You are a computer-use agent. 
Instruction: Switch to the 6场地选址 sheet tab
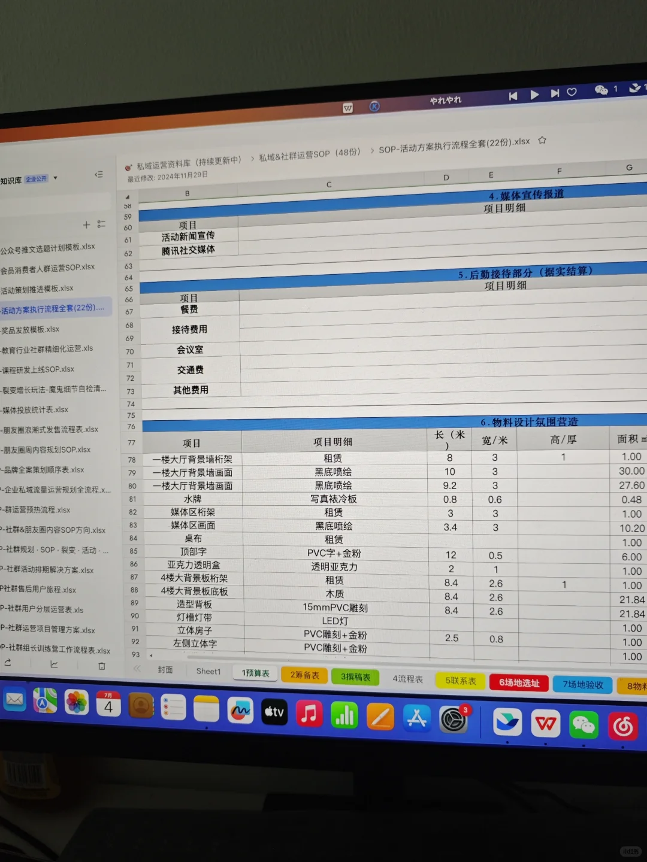pos(519,683)
